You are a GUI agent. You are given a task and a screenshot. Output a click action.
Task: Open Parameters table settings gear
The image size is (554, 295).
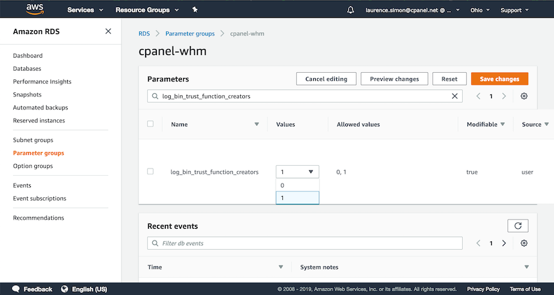[x=524, y=96]
